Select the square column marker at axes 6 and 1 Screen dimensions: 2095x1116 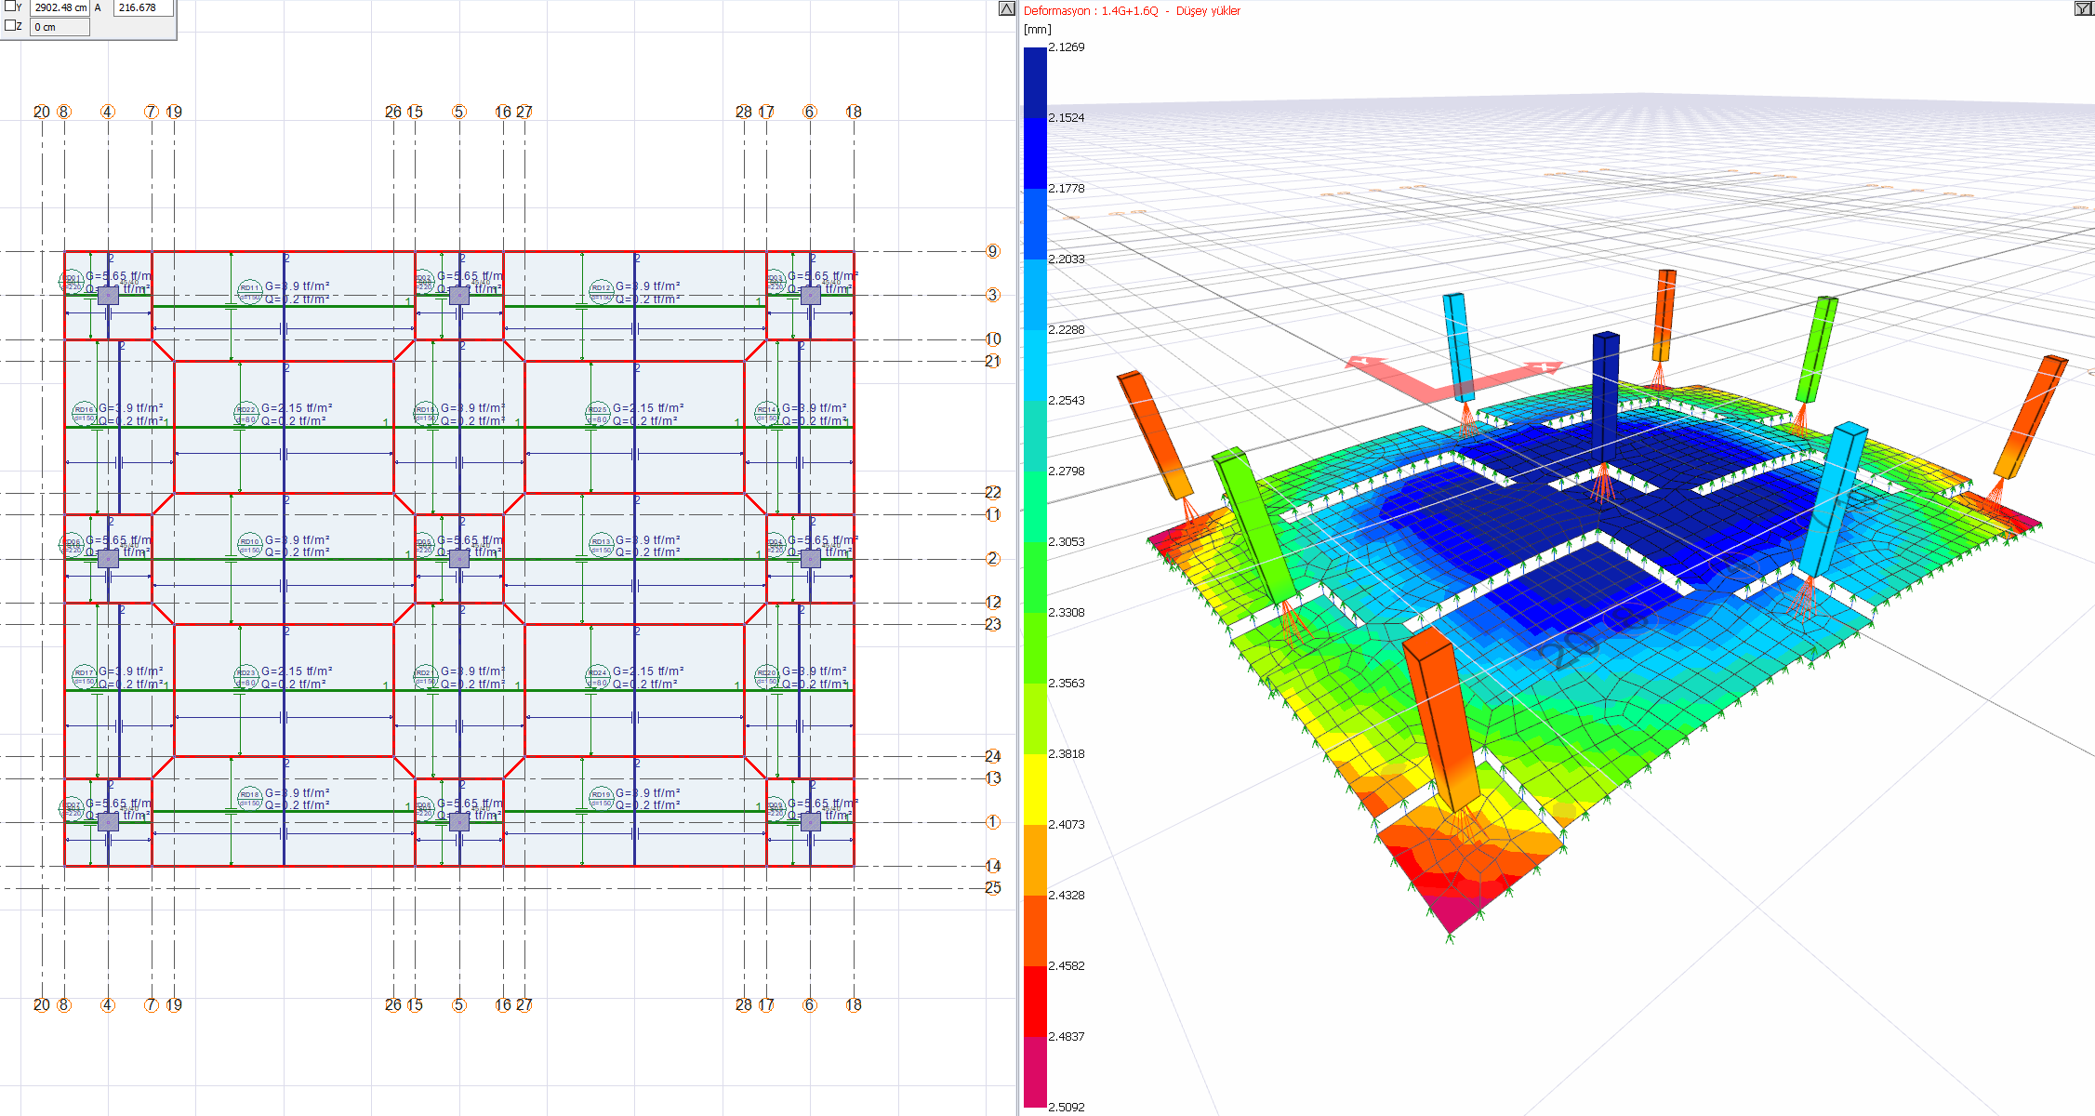click(x=810, y=822)
